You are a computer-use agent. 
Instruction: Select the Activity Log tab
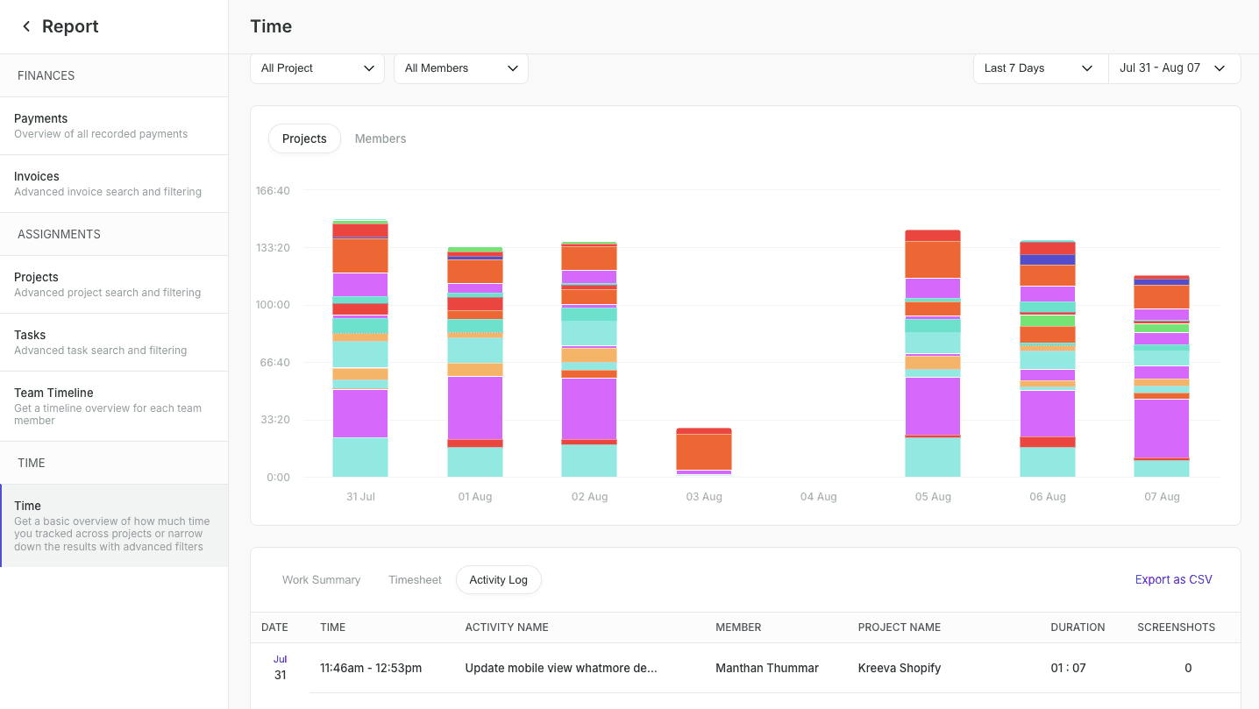click(x=498, y=579)
